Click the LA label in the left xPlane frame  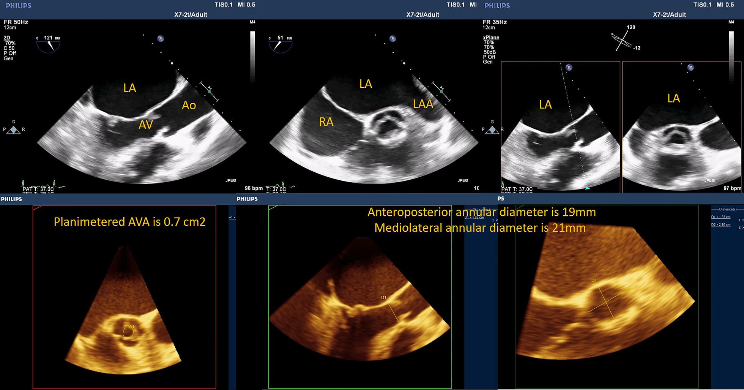point(545,105)
